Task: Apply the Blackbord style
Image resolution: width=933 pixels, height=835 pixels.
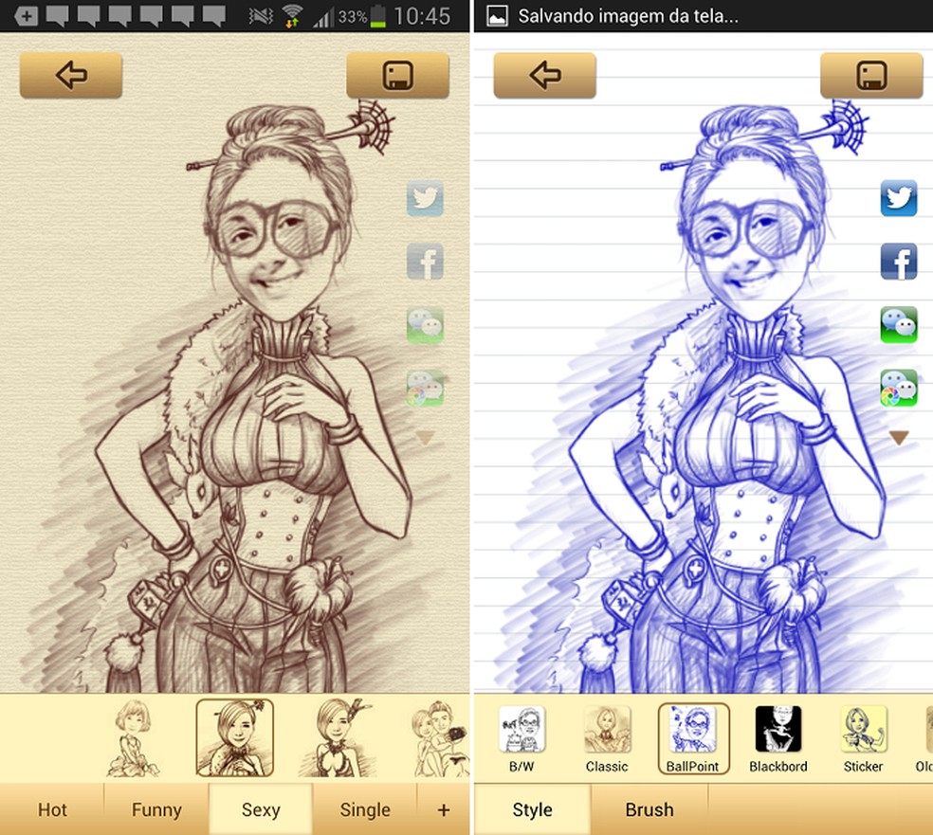Action: click(778, 739)
